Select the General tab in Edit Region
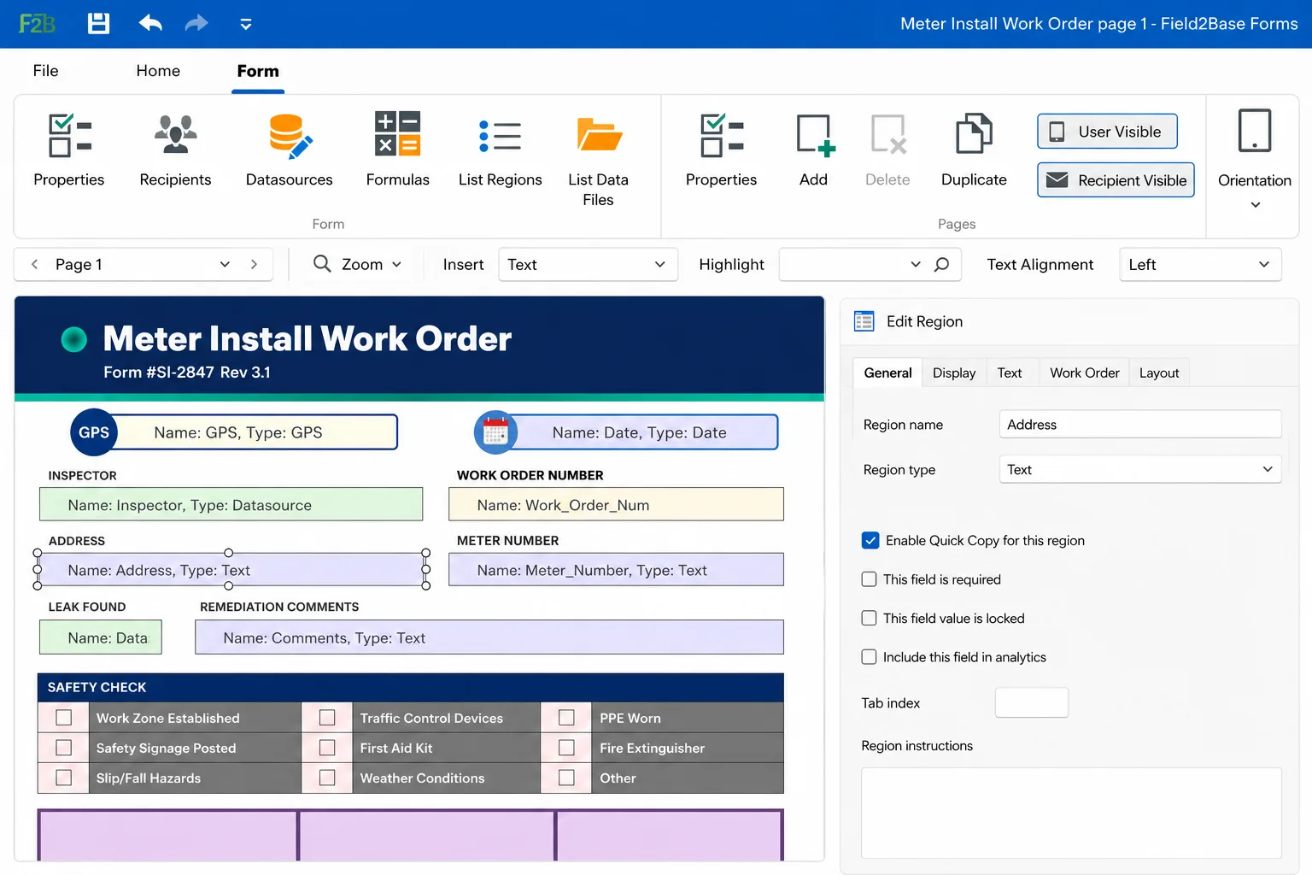Image resolution: width=1312 pixels, height=875 pixels. 887,373
